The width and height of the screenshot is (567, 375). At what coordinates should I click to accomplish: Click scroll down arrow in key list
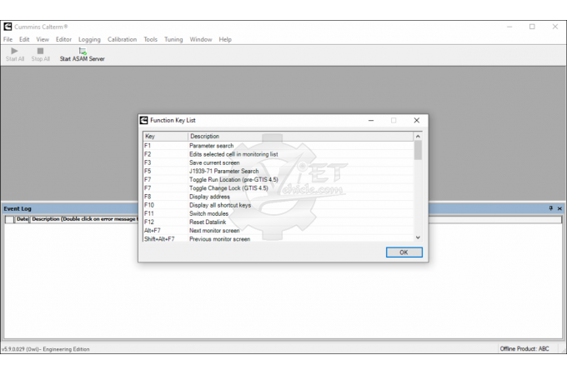418,237
